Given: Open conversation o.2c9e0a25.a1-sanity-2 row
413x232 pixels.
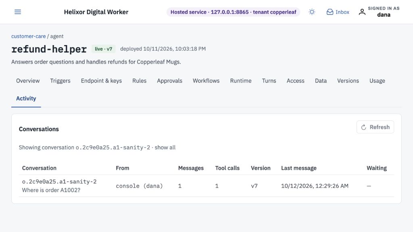Looking at the screenshot, I should (206, 186).
